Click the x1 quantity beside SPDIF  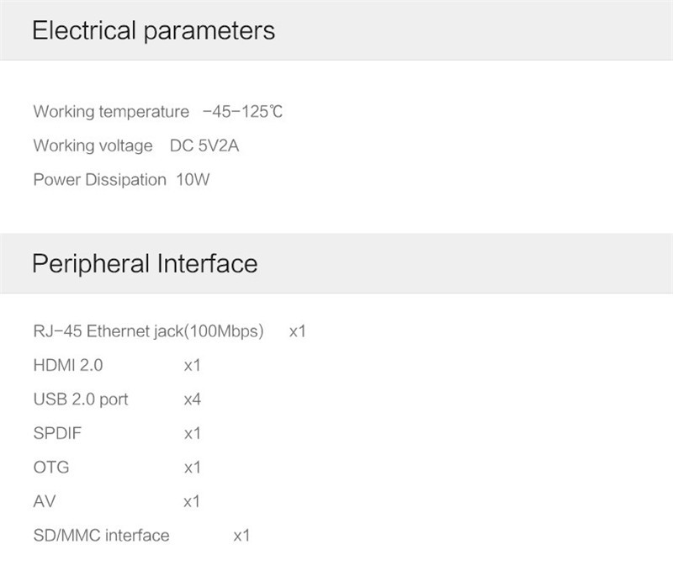tap(192, 434)
